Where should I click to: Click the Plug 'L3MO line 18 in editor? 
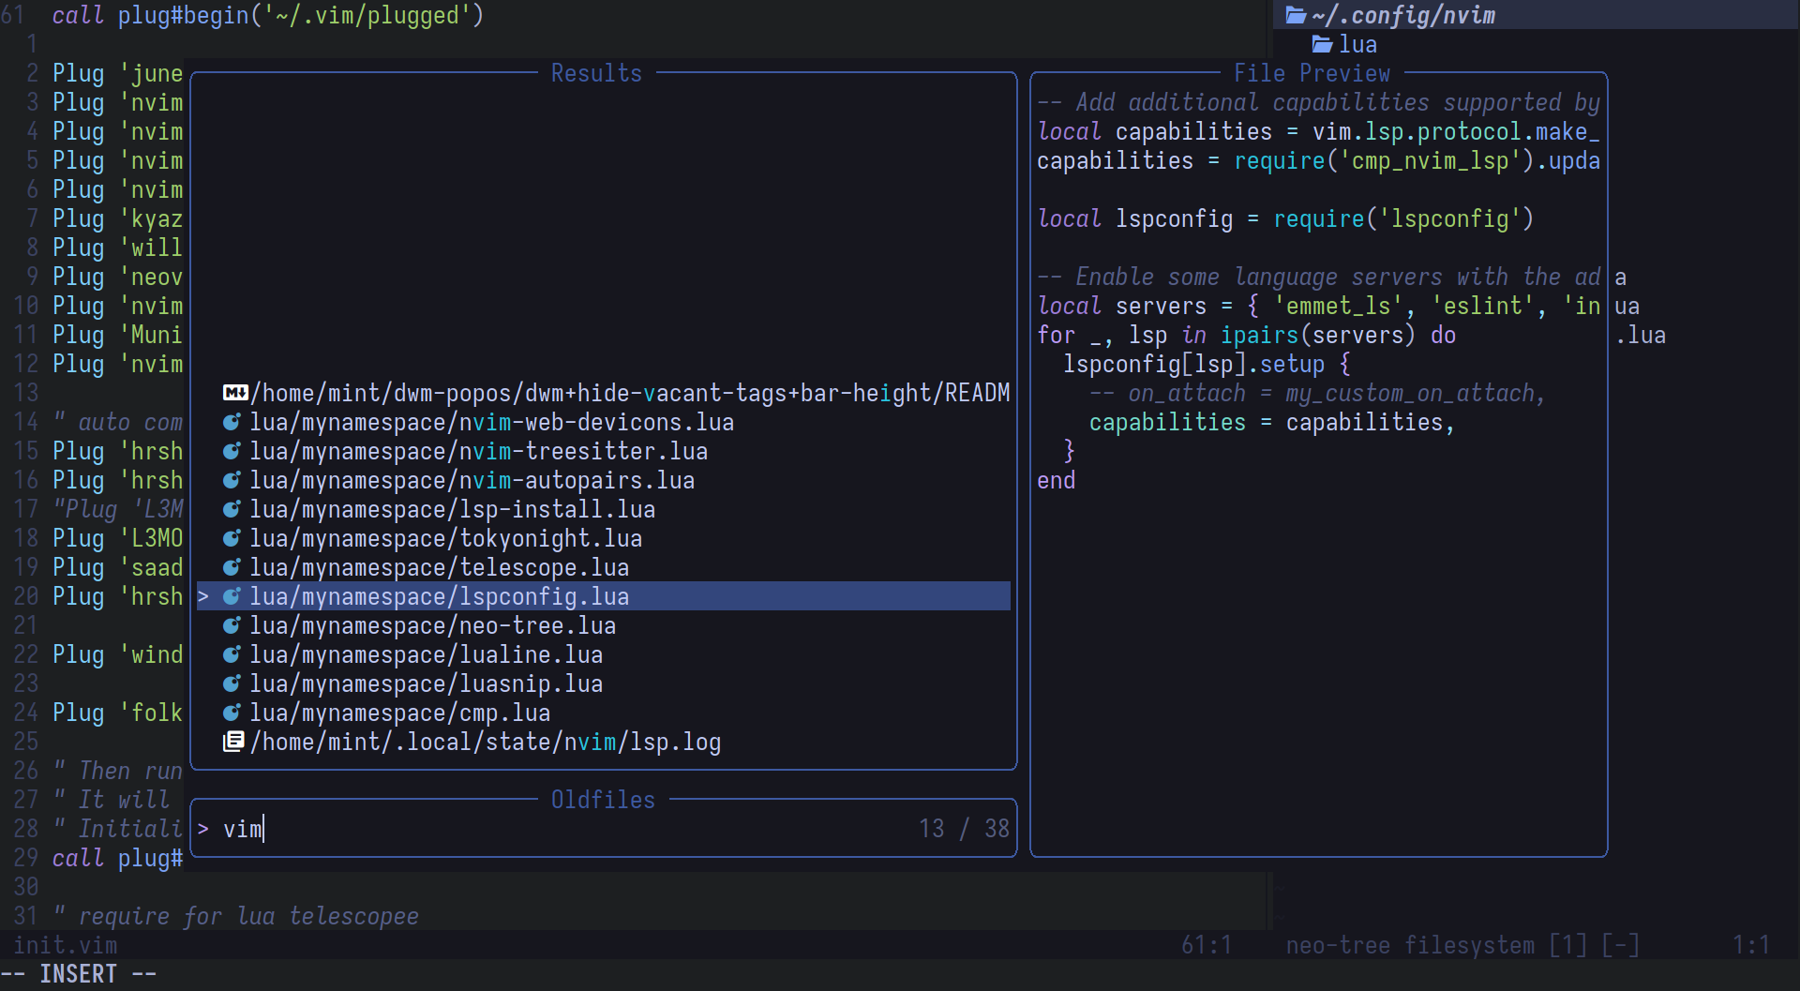[118, 538]
